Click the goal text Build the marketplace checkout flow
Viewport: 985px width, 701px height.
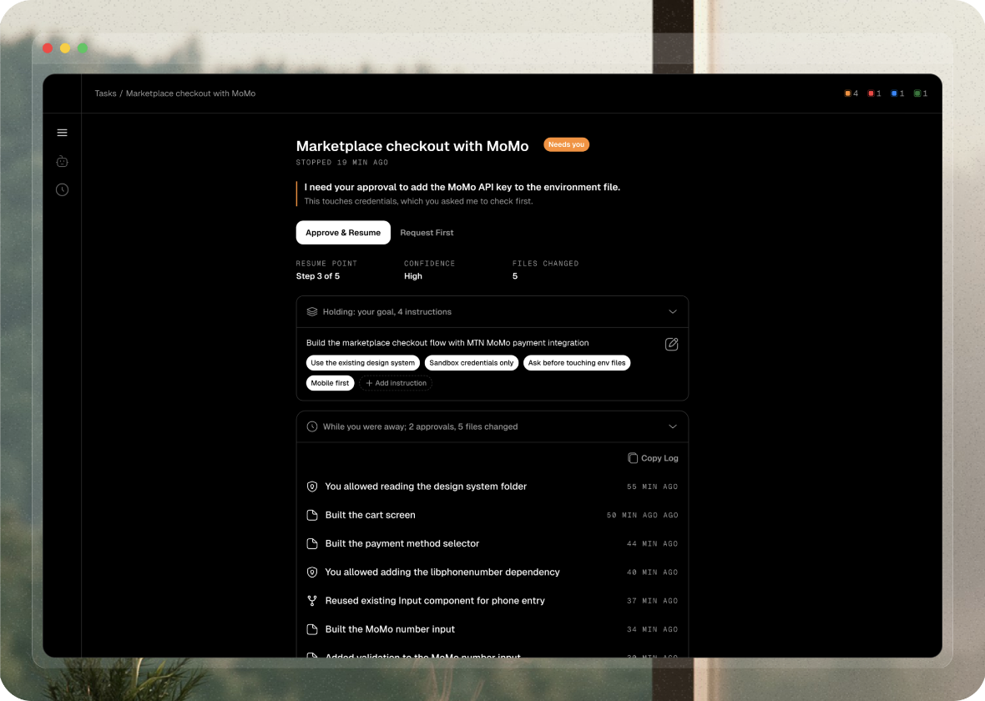point(447,343)
